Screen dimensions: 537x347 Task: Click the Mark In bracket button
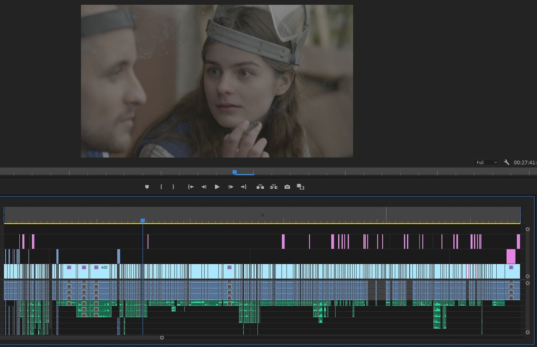pyautogui.click(x=161, y=187)
